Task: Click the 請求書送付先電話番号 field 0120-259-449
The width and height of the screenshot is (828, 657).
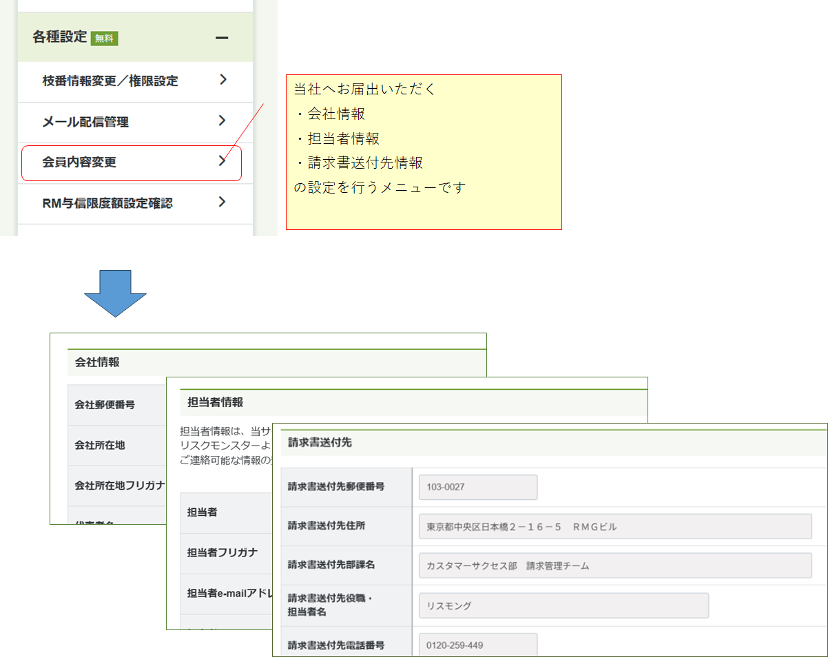Action: click(477, 645)
